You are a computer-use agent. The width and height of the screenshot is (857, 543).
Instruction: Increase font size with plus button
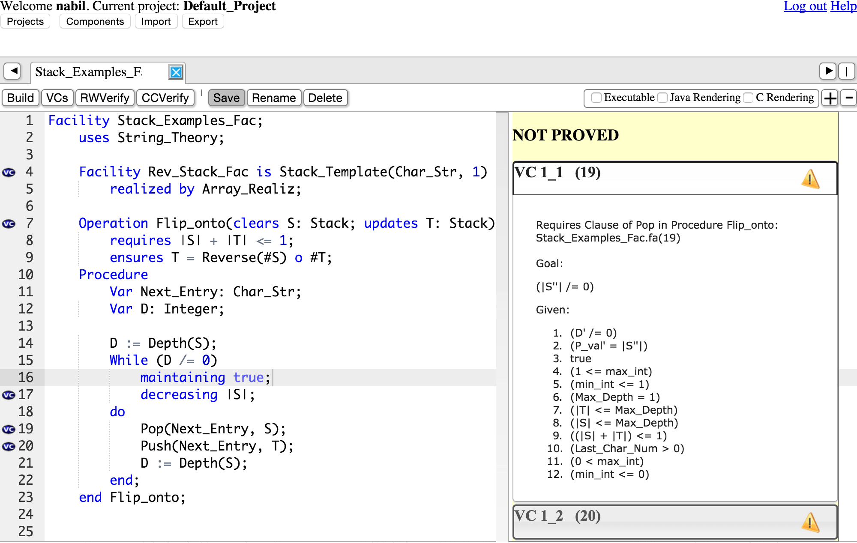click(x=830, y=98)
